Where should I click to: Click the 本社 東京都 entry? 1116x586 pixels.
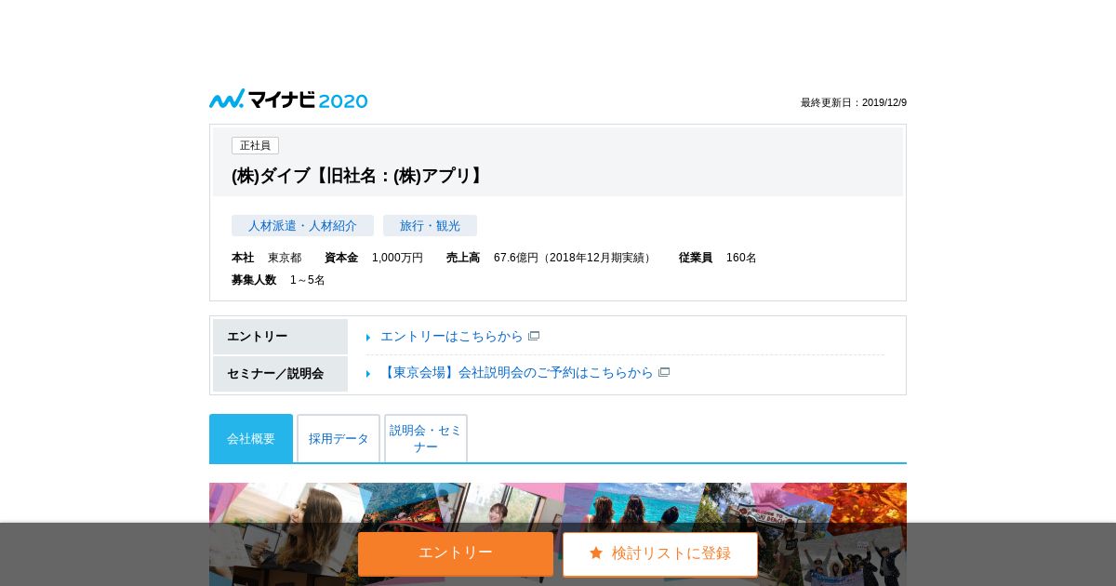pos(267,258)
